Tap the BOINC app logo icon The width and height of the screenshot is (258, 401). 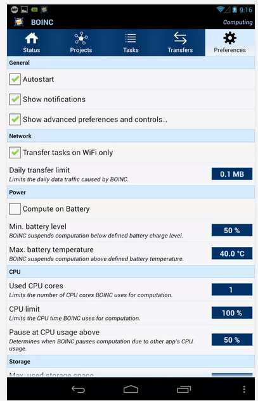(19, 22)
